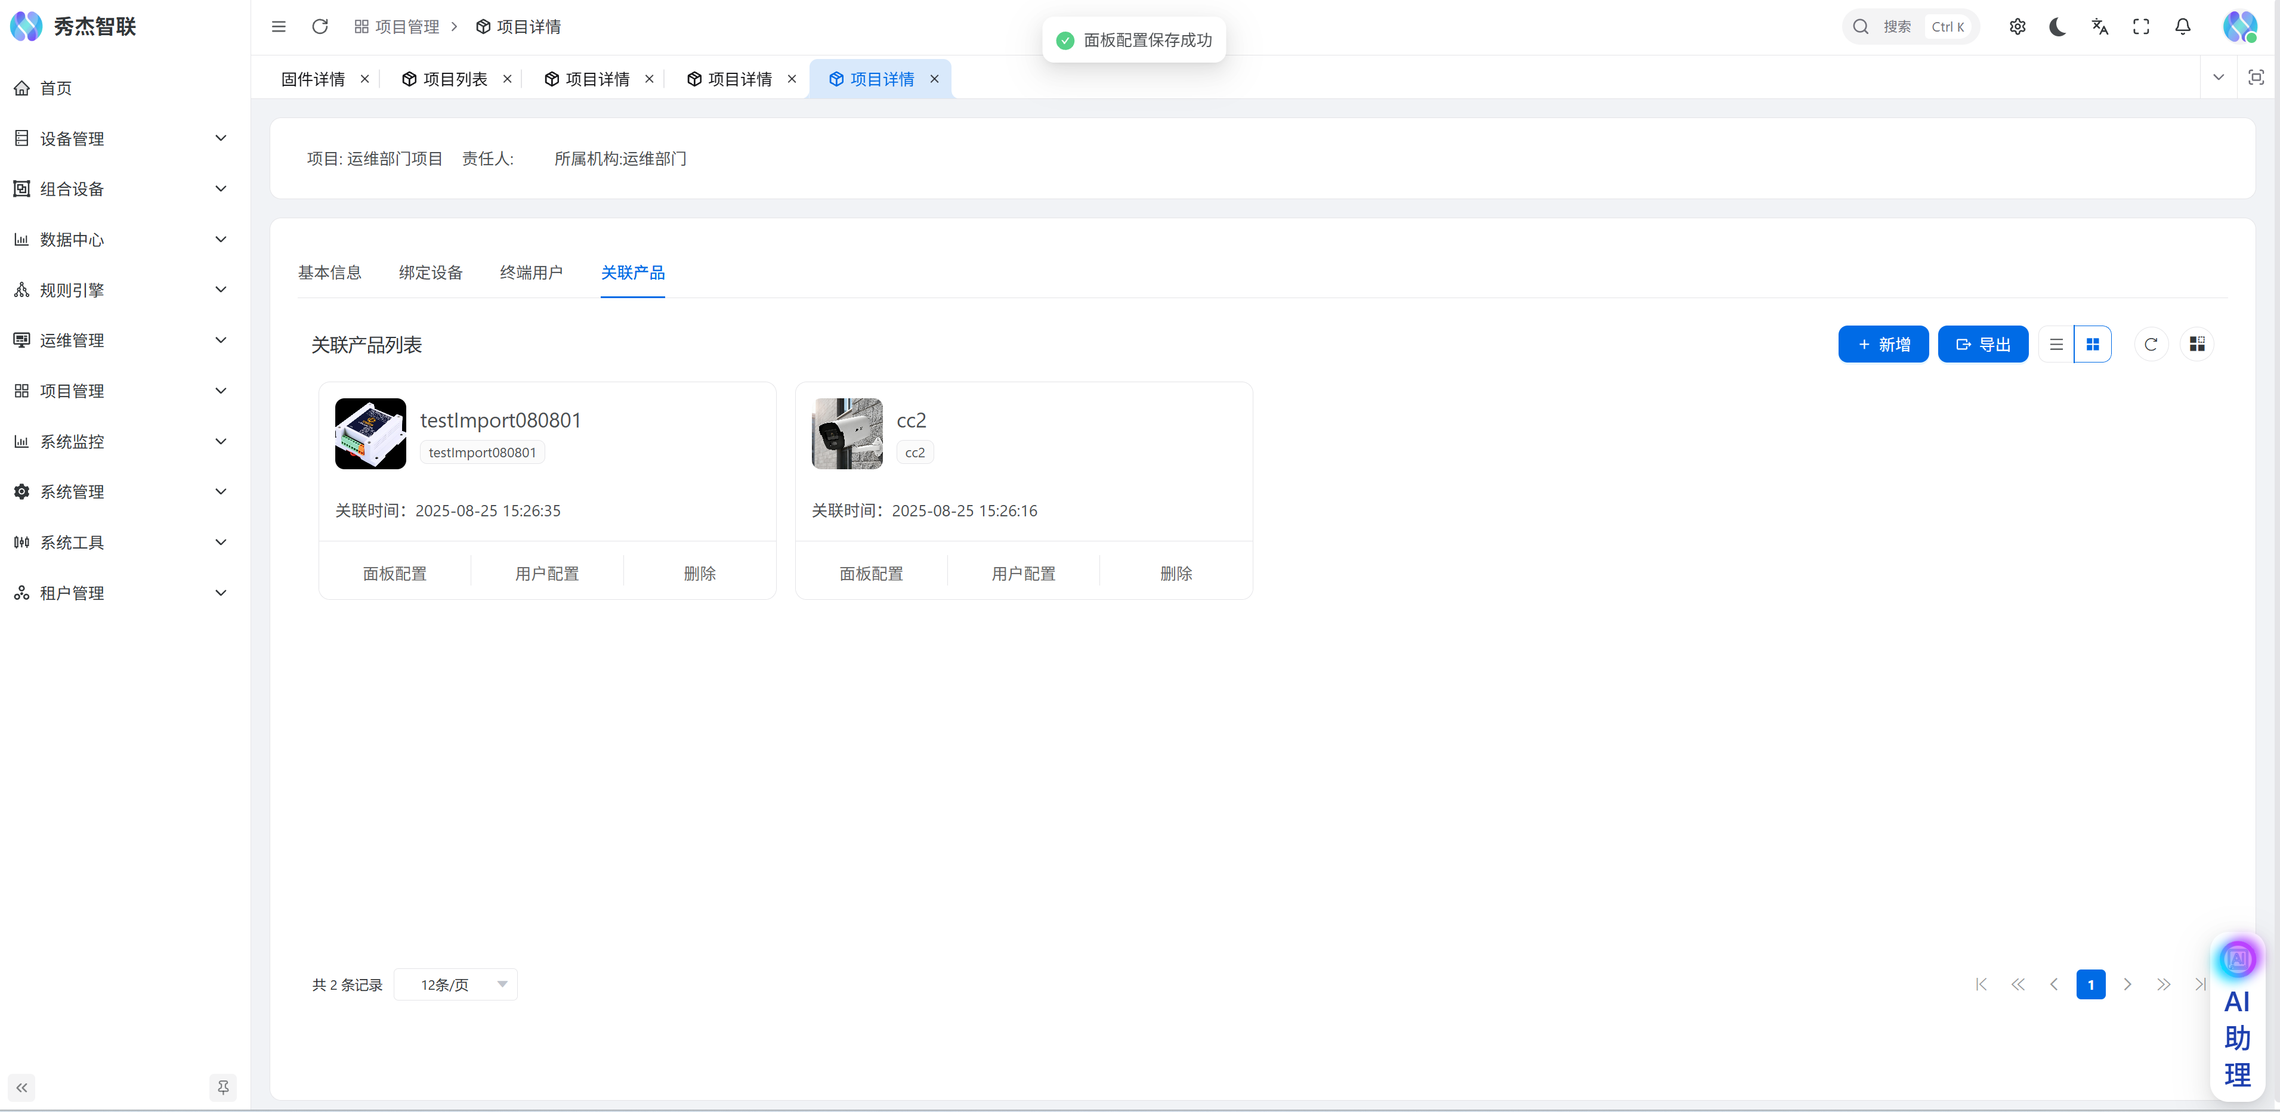
Task: Switch to card grid view layout
Action: tap(2092, 344)
